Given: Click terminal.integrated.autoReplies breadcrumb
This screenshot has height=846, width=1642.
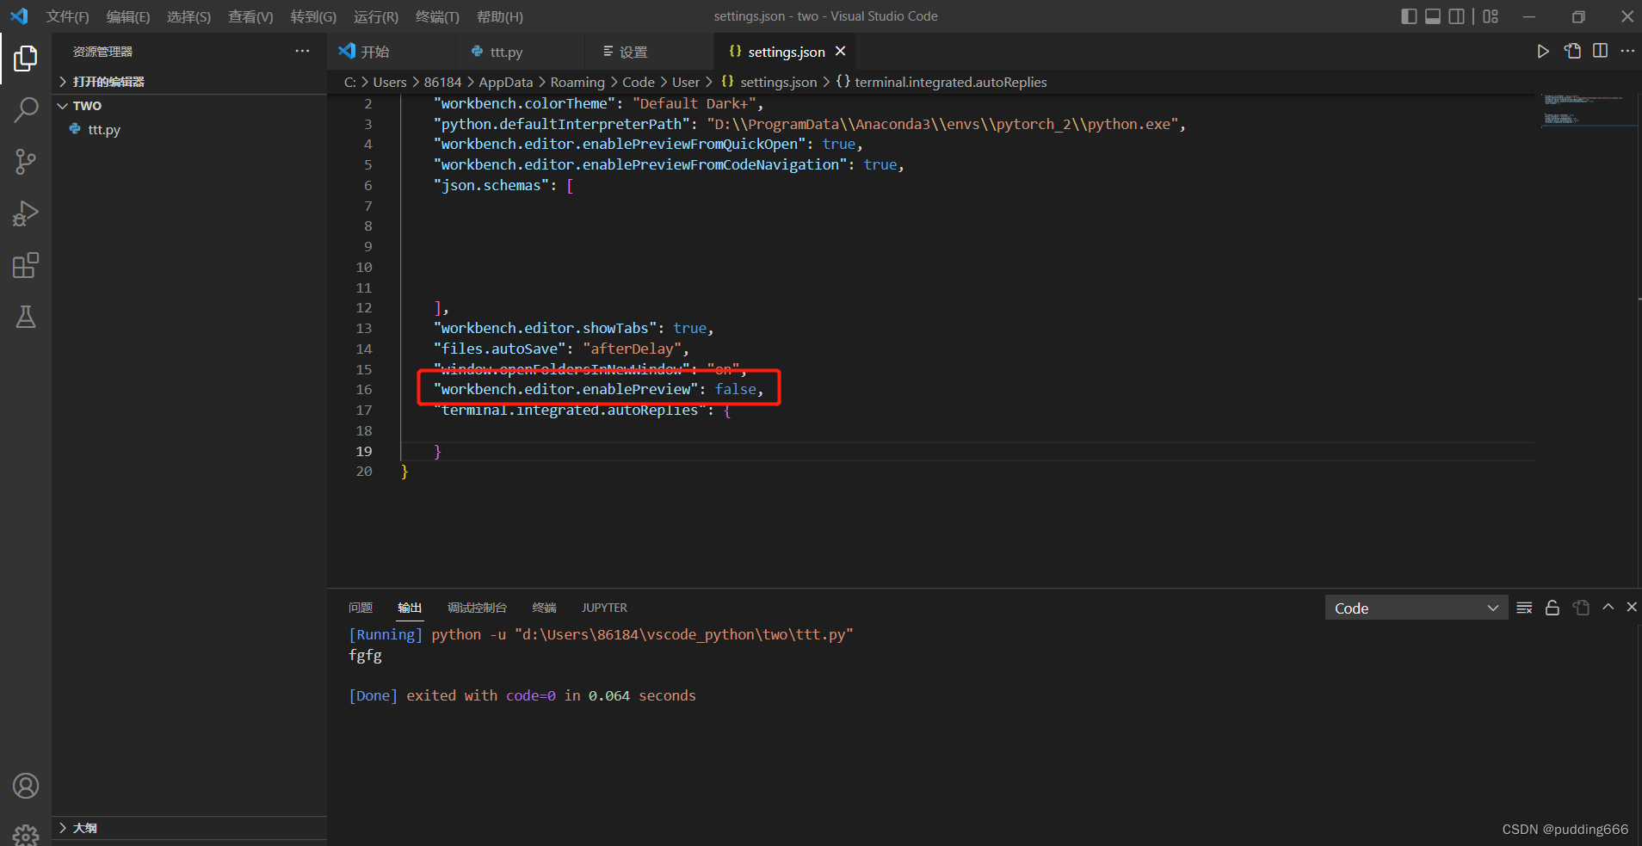Looking at the screenshot, I should [950, 82].
